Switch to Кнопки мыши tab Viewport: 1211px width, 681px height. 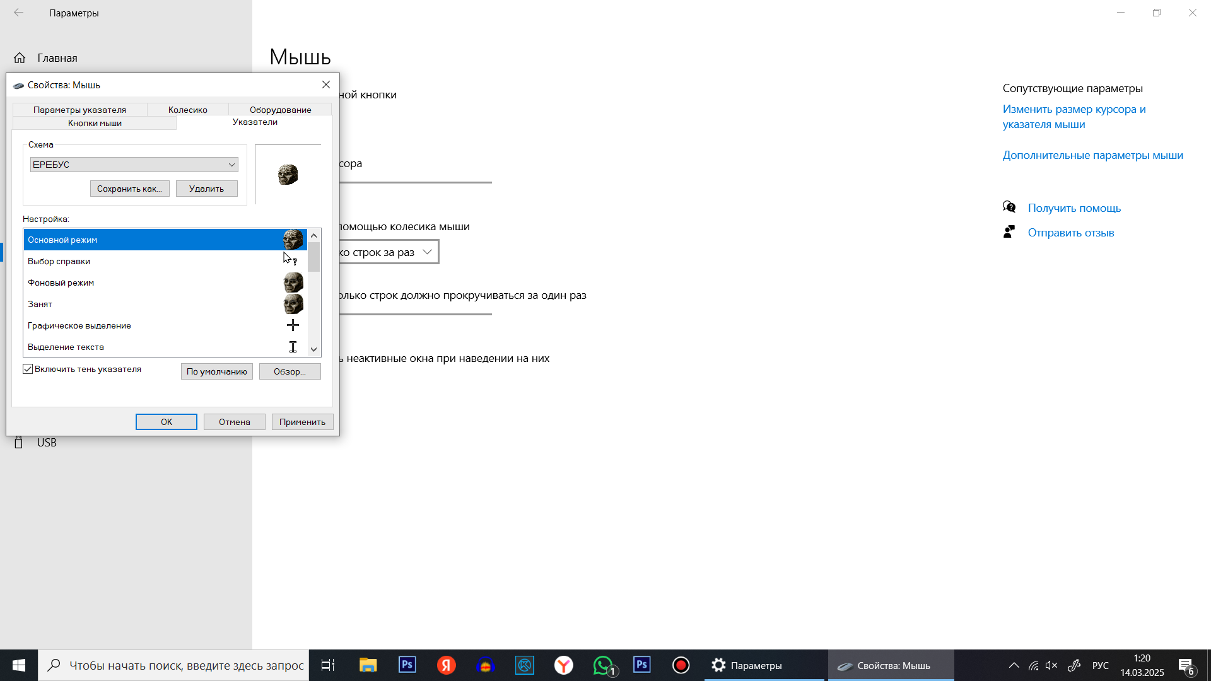coord(95,123)
